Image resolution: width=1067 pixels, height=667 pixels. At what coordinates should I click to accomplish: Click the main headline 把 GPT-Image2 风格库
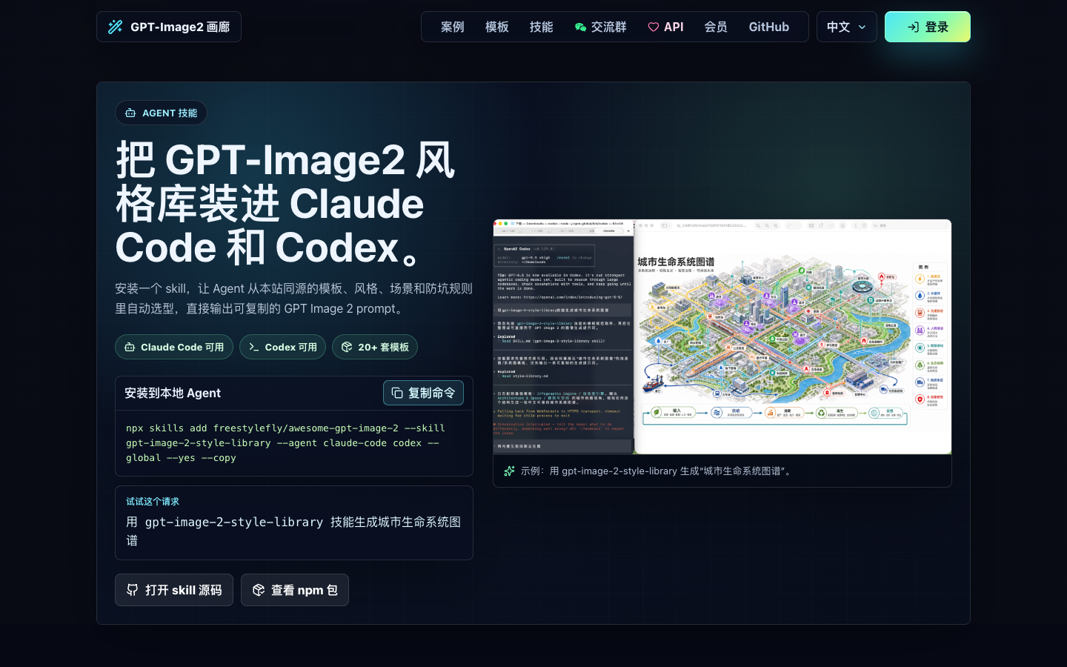click(x=285, y=204)
